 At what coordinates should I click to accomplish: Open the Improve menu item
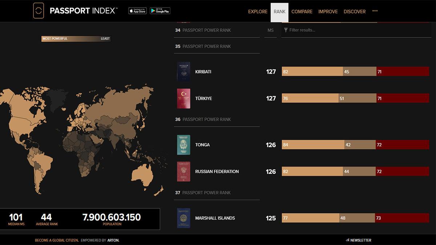click(x=328, y=12)
